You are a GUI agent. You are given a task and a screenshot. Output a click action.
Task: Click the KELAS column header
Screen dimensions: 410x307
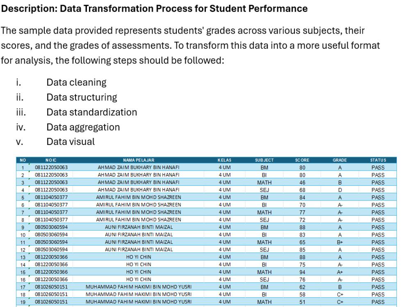(x=224, y=160)
